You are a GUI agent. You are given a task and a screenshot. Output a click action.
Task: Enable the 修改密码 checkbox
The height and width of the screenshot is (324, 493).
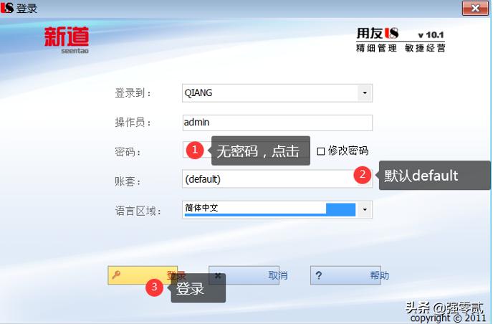[x=320, y=151]
